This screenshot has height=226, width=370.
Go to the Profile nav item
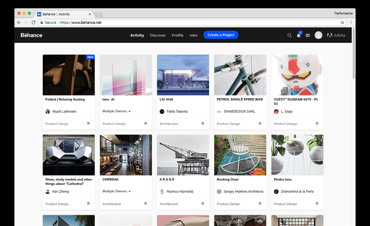click(178, 35)
